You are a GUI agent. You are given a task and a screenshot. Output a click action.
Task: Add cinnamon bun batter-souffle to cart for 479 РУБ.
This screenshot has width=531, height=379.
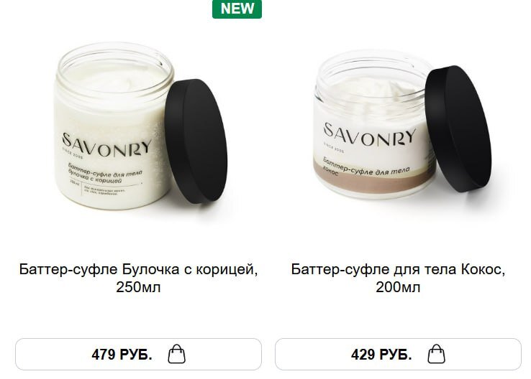139,355
